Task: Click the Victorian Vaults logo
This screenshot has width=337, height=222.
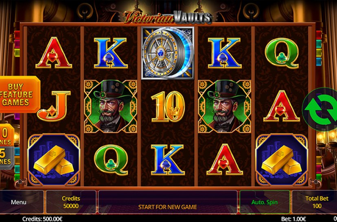Action: (x=168, y=17)
